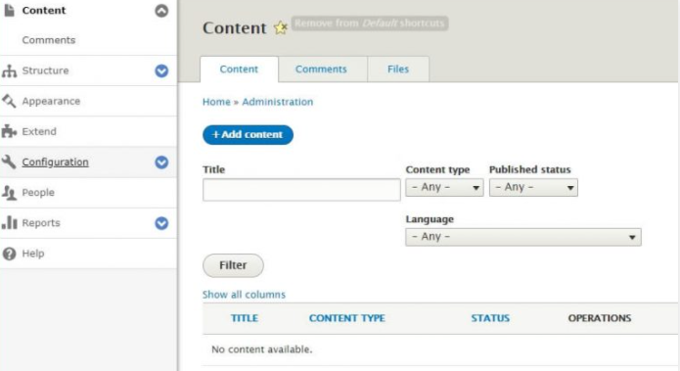Click the Appearance brush icon
680x371 pixels.
pos(9,101)
